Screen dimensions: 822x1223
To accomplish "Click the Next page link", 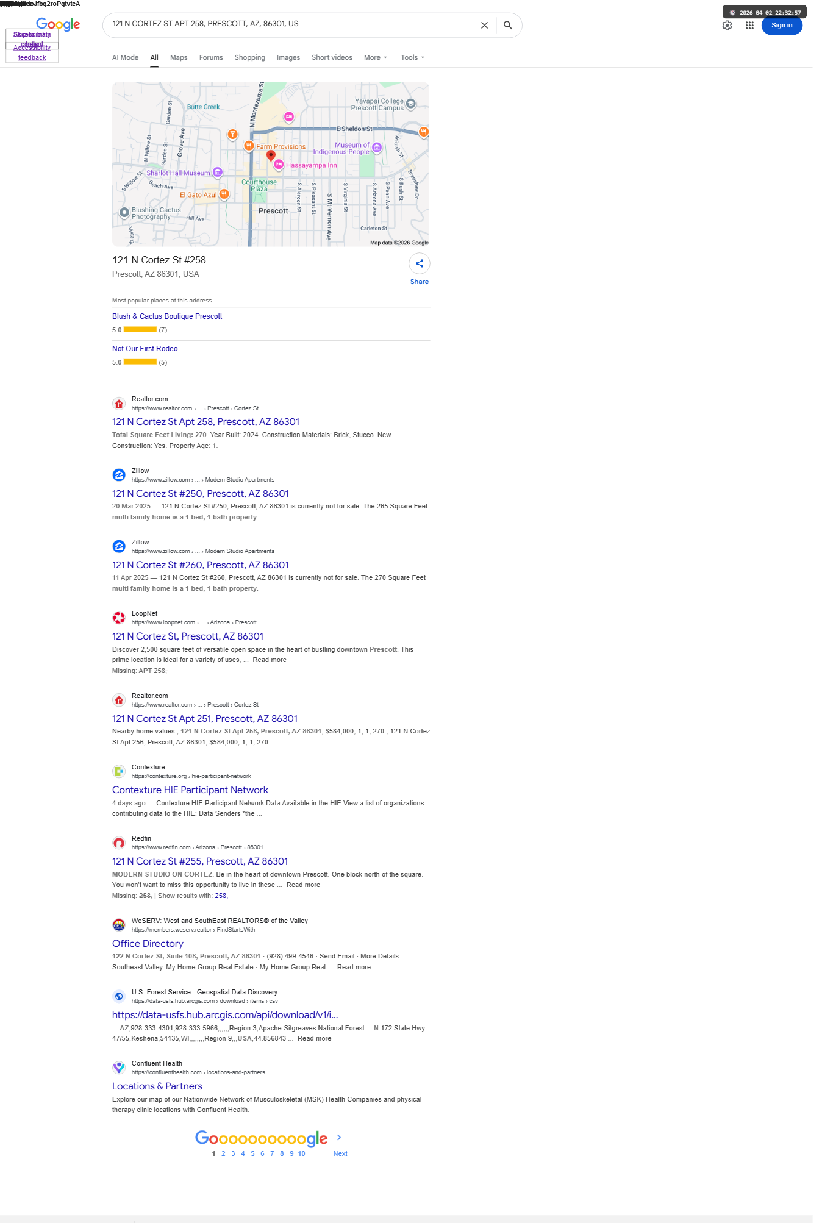I will pyautogui.click(x=340, y=1153).
